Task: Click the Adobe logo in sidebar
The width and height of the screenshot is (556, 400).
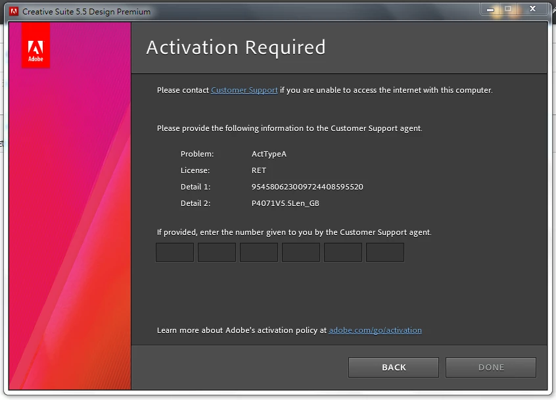Action: click(x=35, y=45)
